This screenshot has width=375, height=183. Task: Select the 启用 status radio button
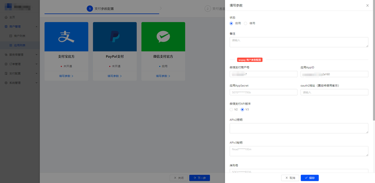click(x=231, y=23)
